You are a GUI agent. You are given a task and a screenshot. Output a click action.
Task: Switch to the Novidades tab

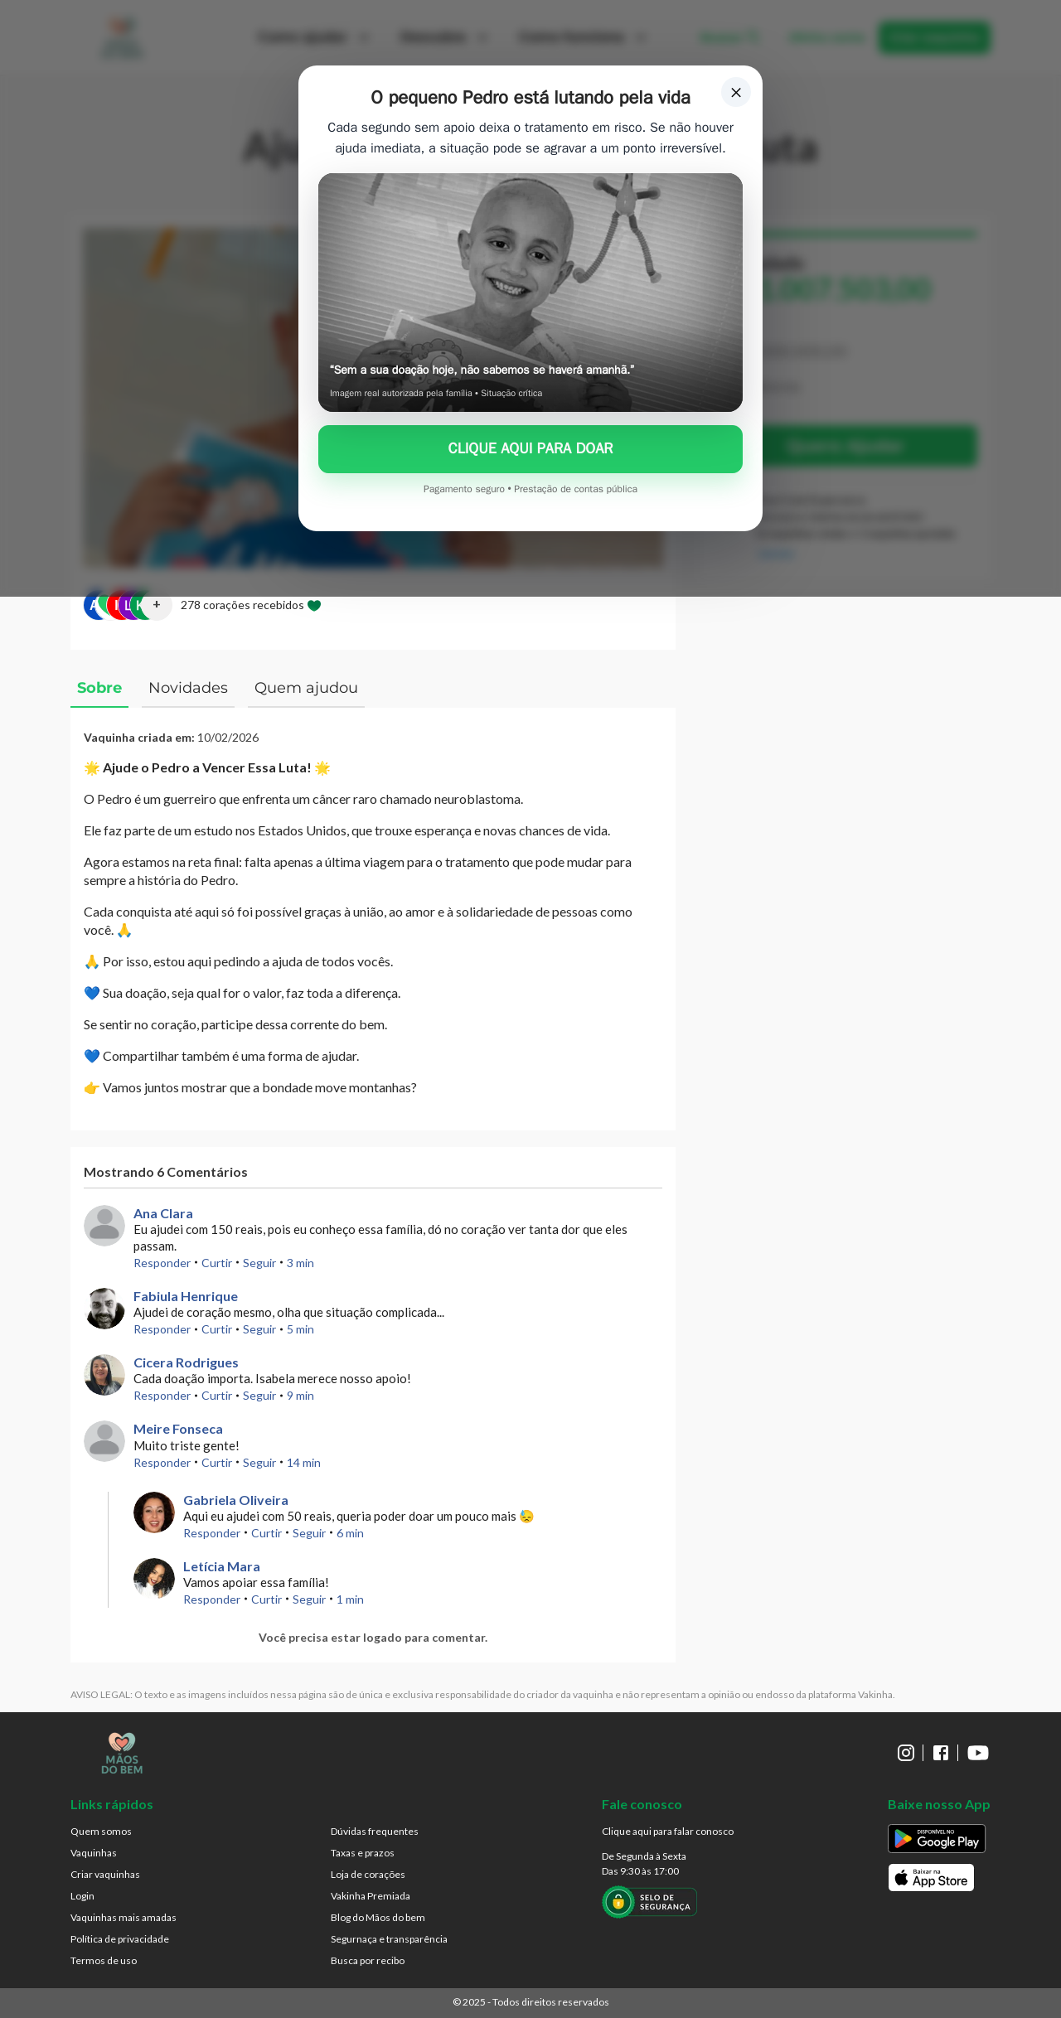pos(188,688)
